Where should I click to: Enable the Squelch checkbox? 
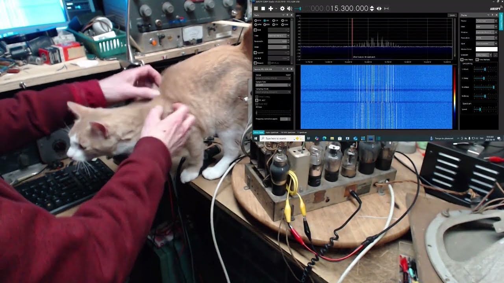coord(255,53)
